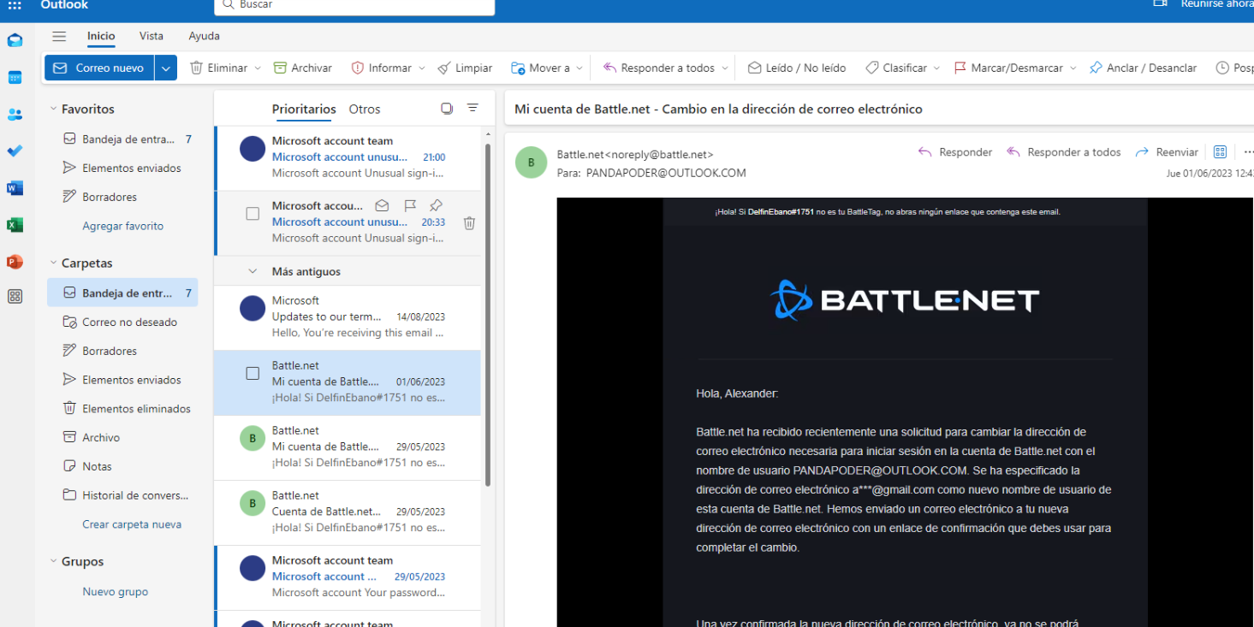Open the Ayuda ribbon tab
The height and width of the screenshot is (627, 1254).
click(x=205, y=36)
